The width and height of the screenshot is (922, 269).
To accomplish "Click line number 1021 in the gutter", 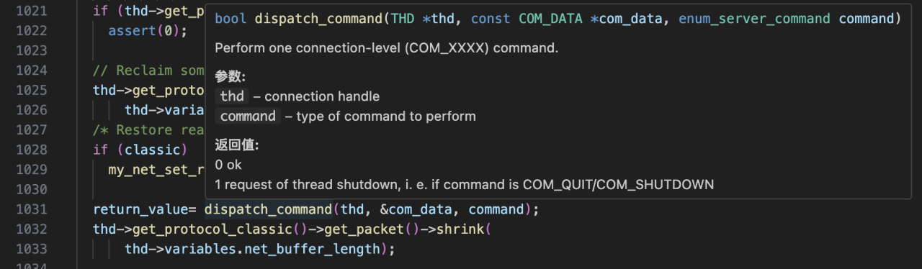I will tap(30, 11).
